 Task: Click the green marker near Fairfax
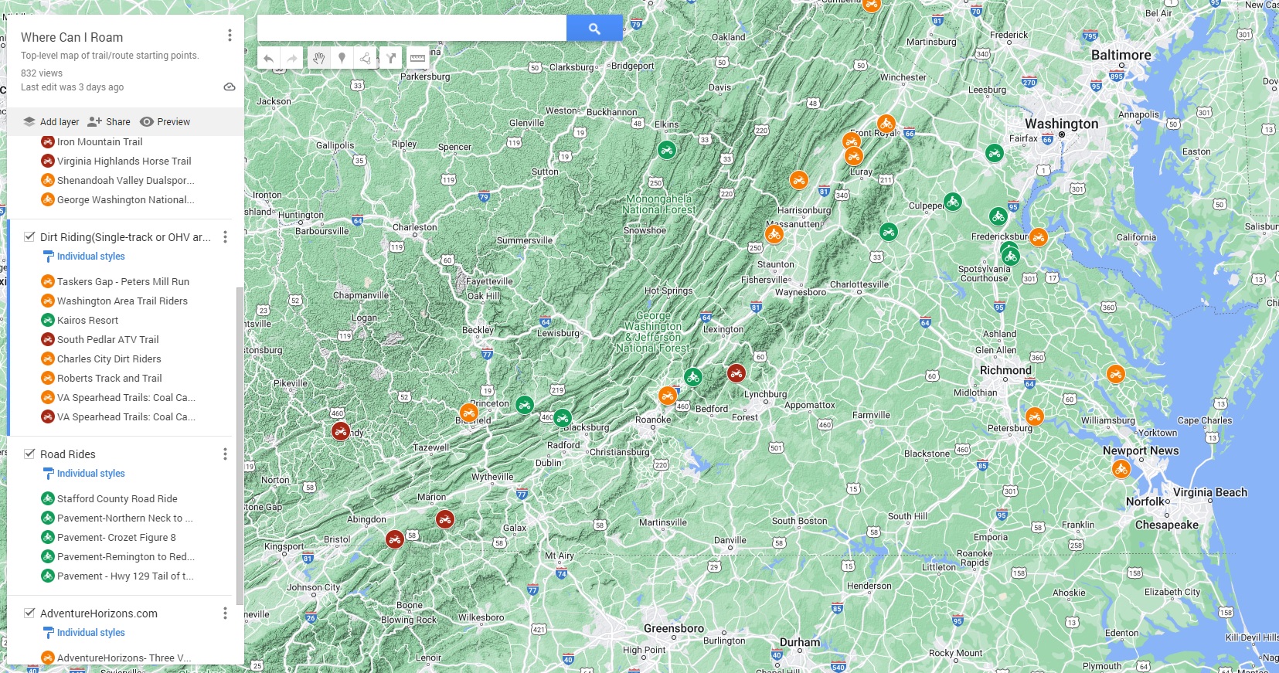(995, 154)
